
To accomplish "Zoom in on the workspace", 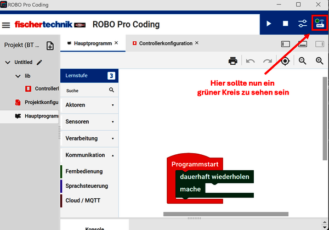I will click(320, 61).
